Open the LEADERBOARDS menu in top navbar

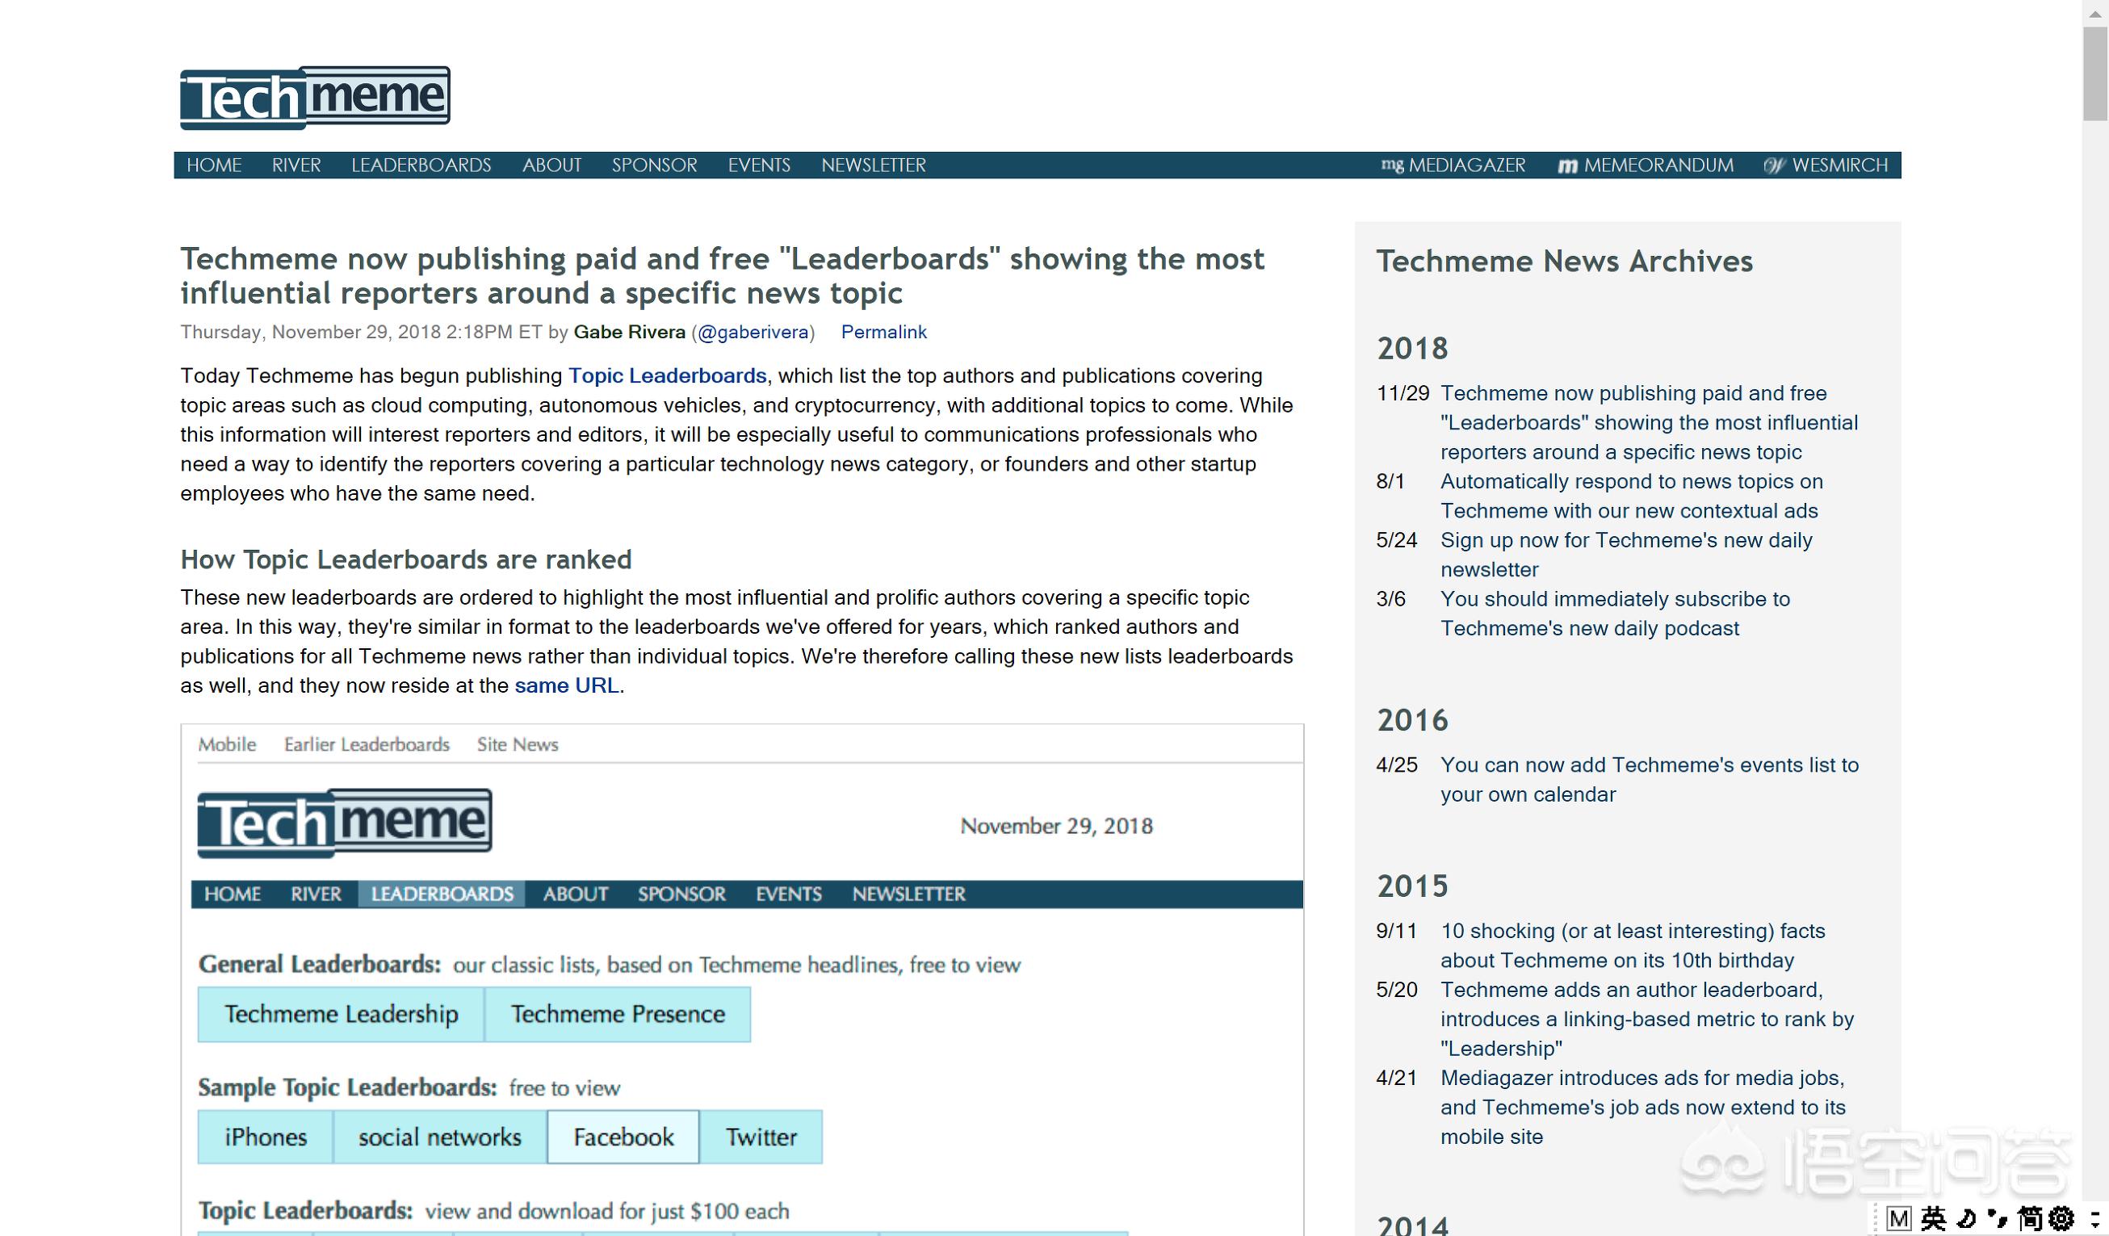click(421, 165)
